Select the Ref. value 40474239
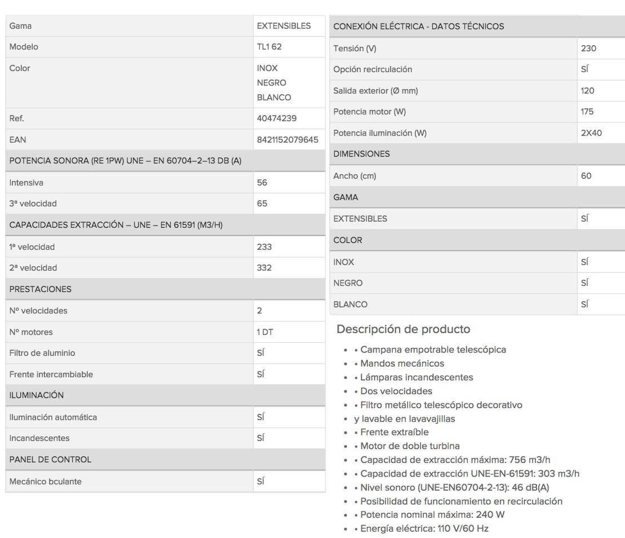 click(x=277, y=118)
